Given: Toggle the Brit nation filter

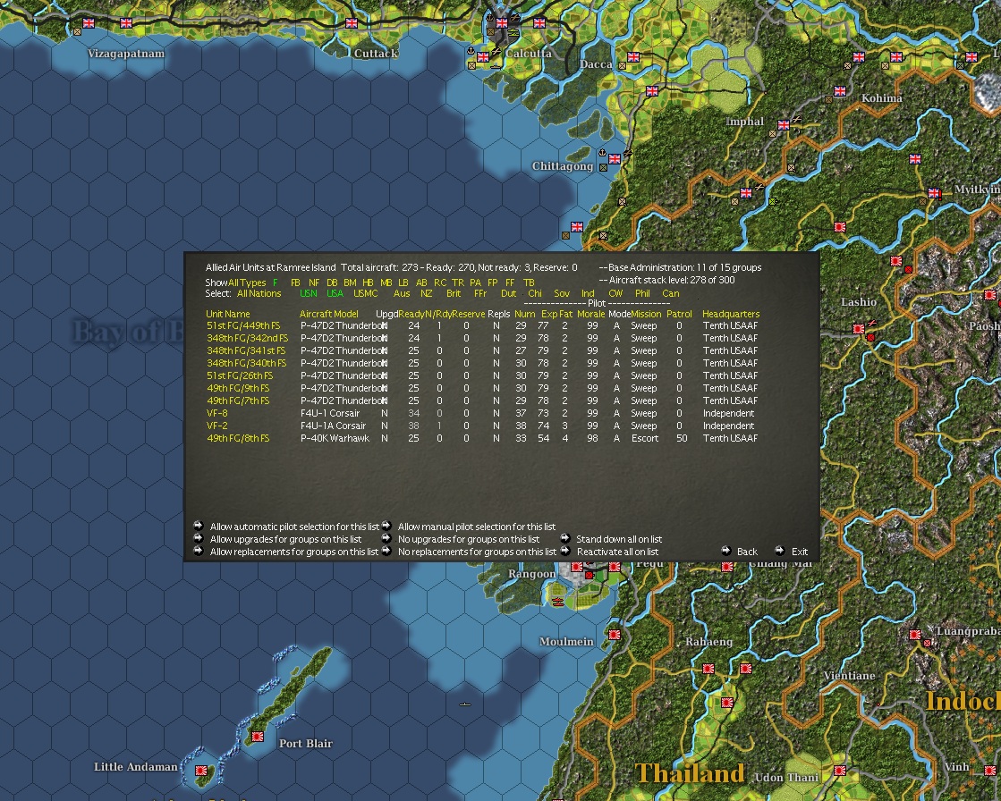Looking at the screenshot, I should click(x=454, y=293).
